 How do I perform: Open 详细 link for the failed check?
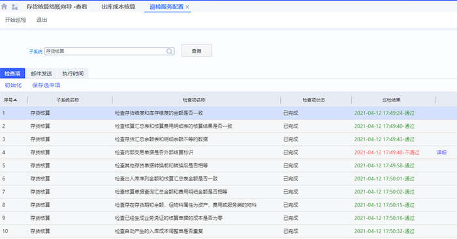[x=441, y=152]
